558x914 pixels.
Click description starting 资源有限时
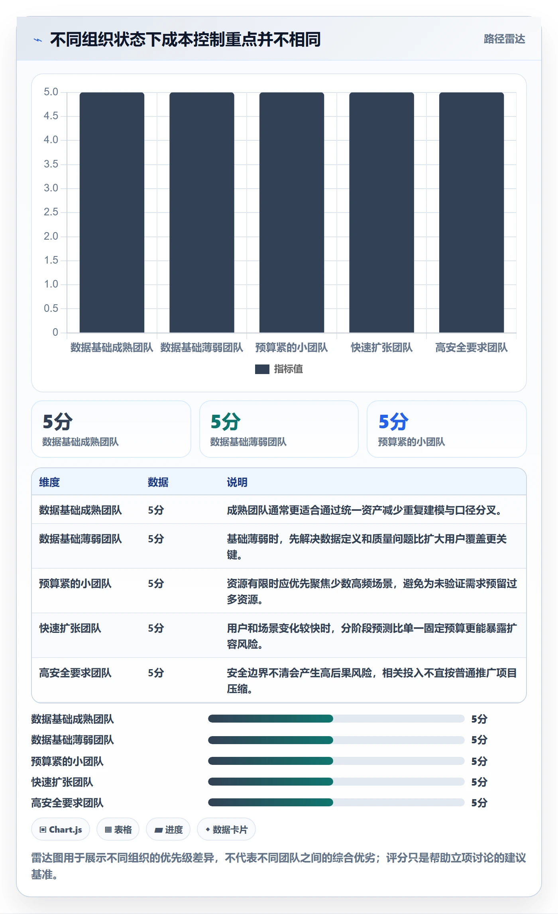[x=372, y=591]
